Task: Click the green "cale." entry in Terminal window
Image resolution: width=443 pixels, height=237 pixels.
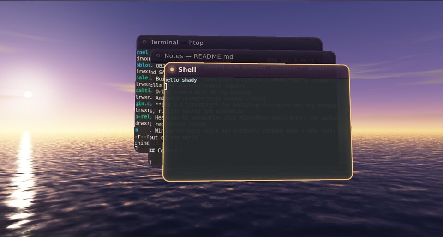Action: [x=143, y=78]
